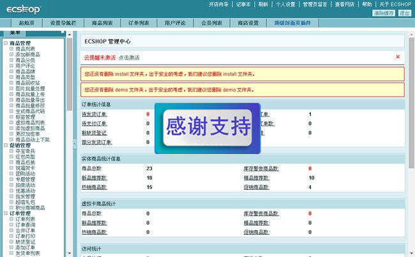
Task: Collapse the 订单管理 tree group
Action: click(x=6, y=214)
